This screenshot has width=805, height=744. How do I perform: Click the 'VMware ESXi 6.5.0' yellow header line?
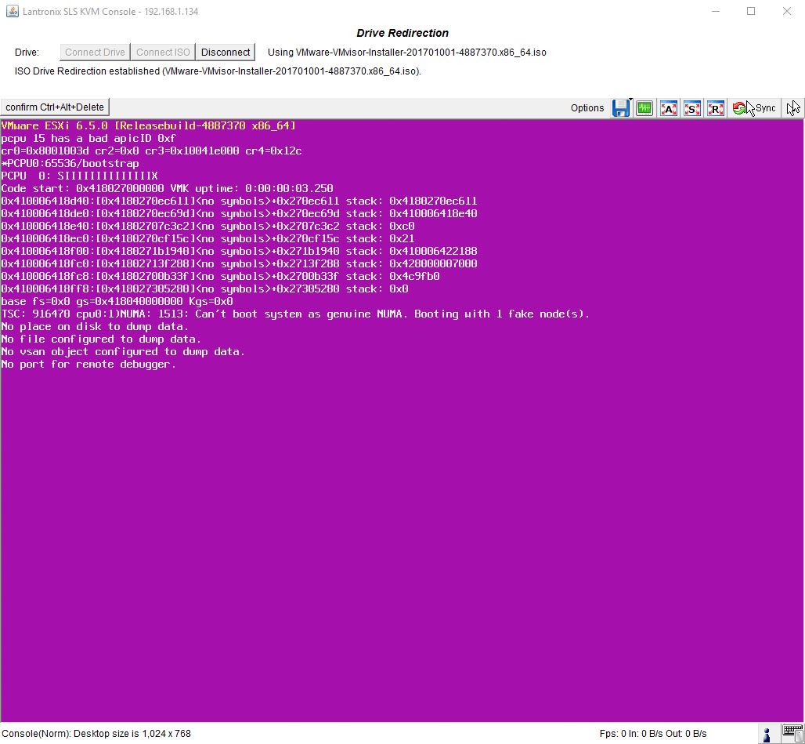(148, 125)
